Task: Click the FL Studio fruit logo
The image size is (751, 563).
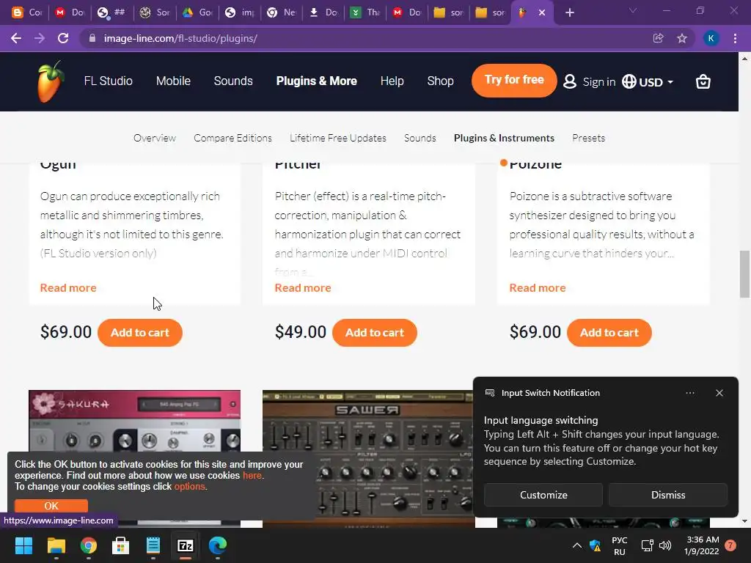Action: 51,81
